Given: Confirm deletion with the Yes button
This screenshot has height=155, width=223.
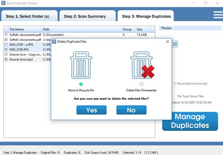Looking at the screenshot, I should (91, 110).
